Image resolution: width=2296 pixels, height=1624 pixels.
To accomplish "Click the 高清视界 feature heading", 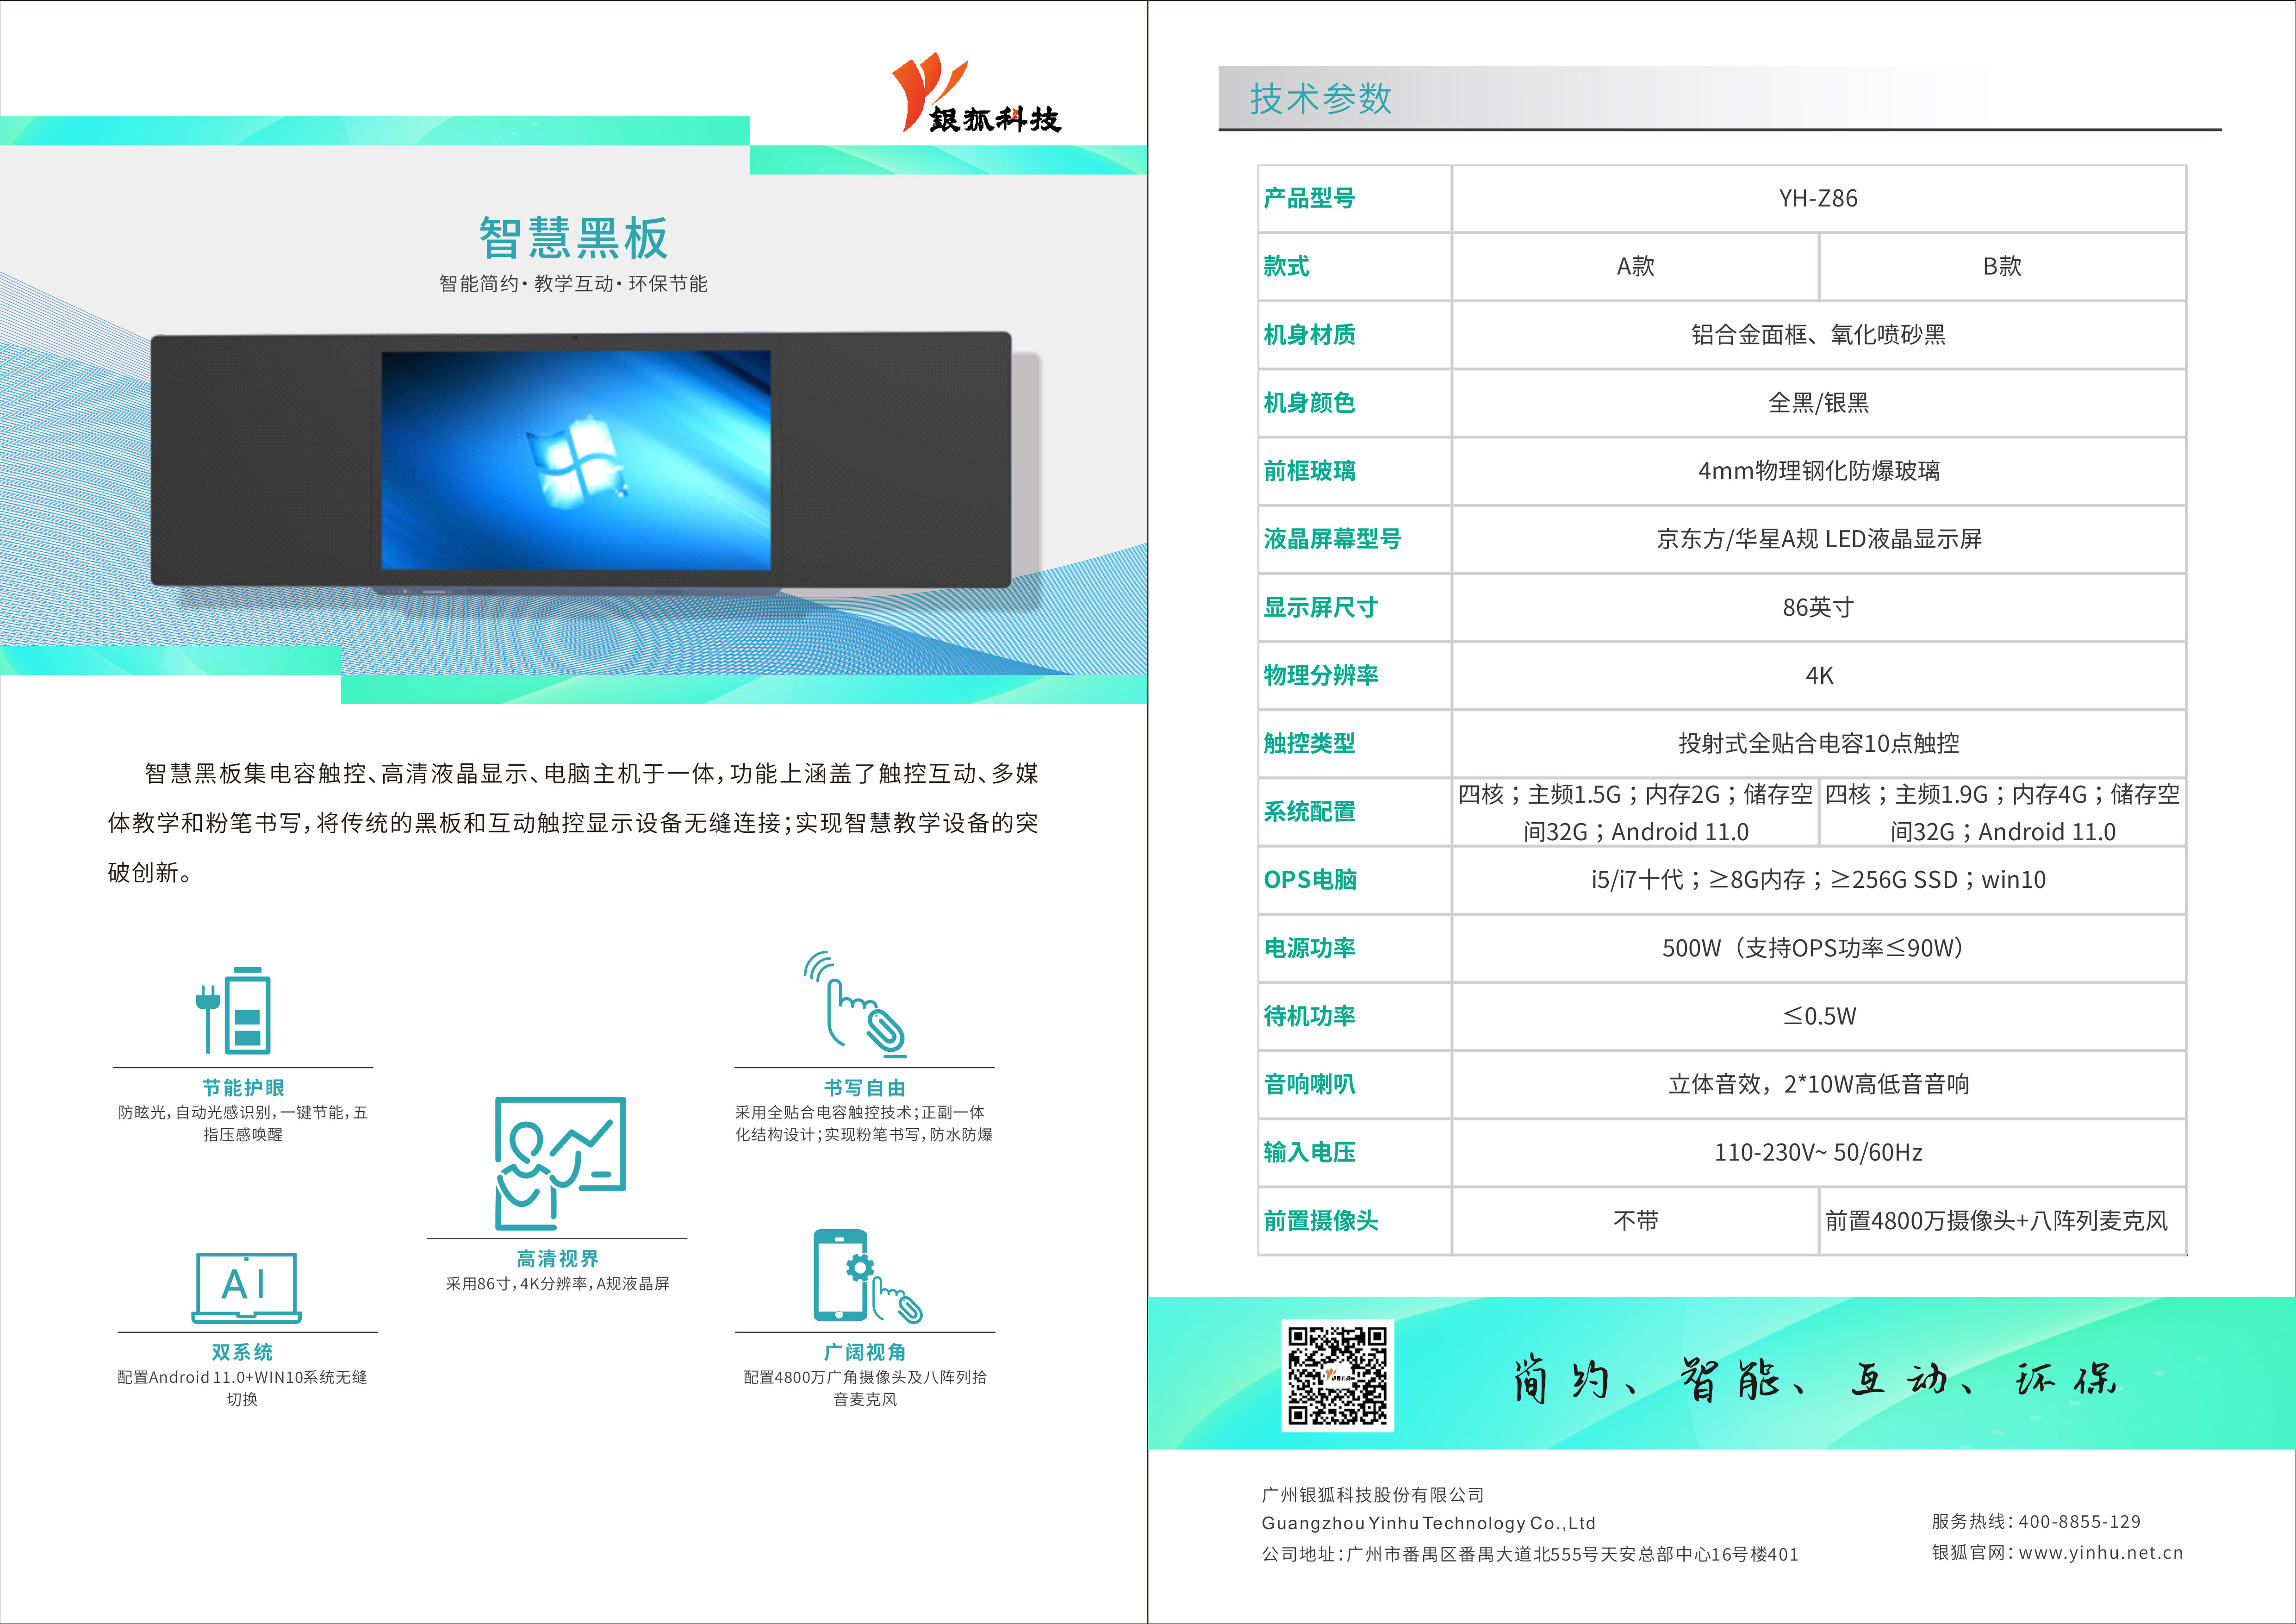I will [557, 1259].
